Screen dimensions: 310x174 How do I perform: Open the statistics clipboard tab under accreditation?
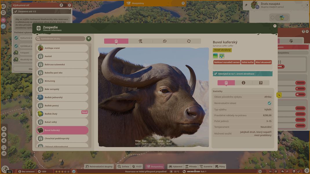click(x=226, y=83)
